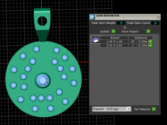Click the Total Gem Count value 24
The height and width of the screenshot is (125, 167).
pyautogui.click(x=155, y=23)
